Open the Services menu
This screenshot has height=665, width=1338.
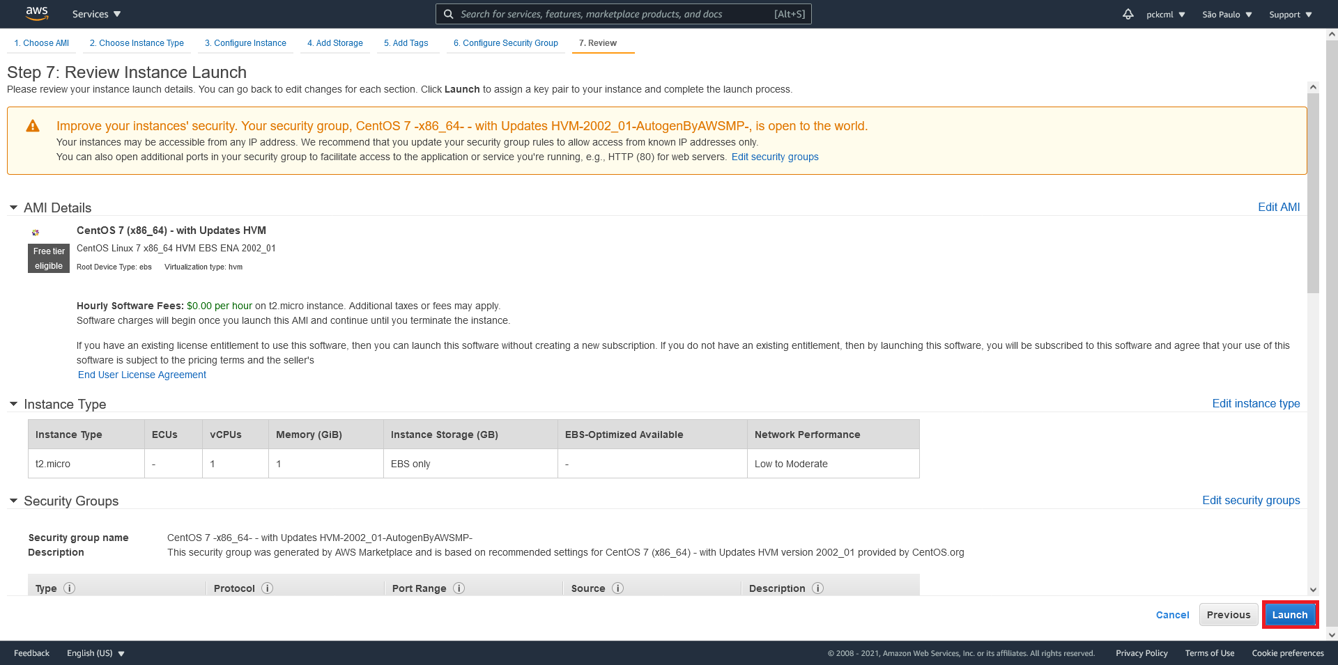[95, 14]
